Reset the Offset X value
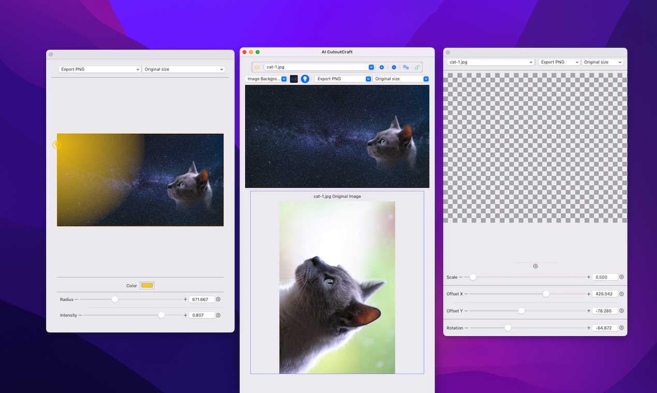 pos(621,294)
